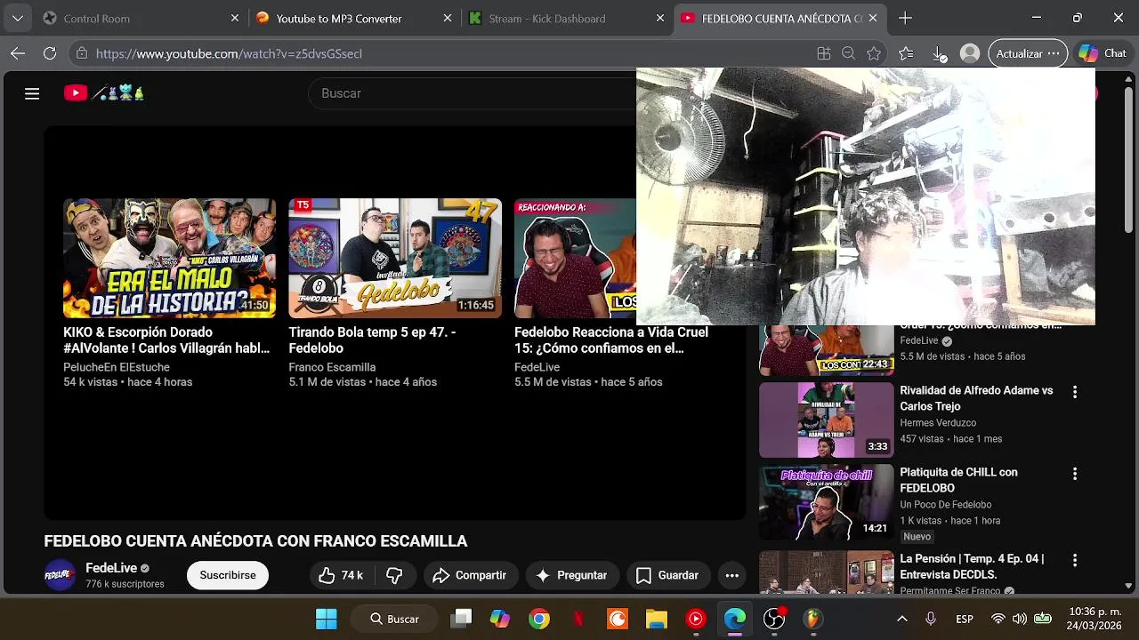Open title 'Platiquita de CHILL con FEDELOBO'
This screenshot has height=640, width=1139.
(x=958, y=480)
